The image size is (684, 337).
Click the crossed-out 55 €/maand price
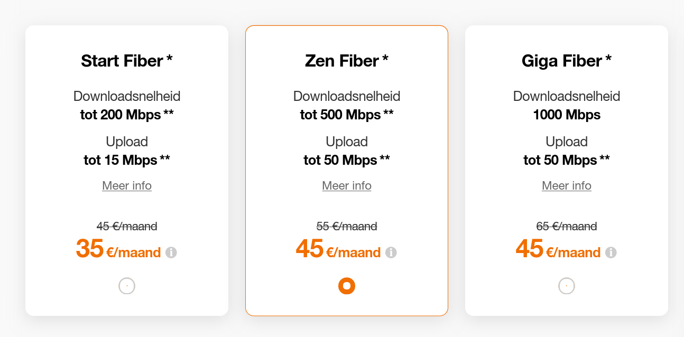tap(347, 227)
